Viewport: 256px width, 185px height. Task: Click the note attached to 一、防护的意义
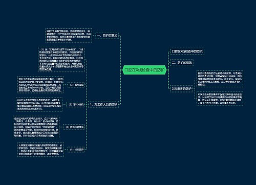click(x=69, y=35)
